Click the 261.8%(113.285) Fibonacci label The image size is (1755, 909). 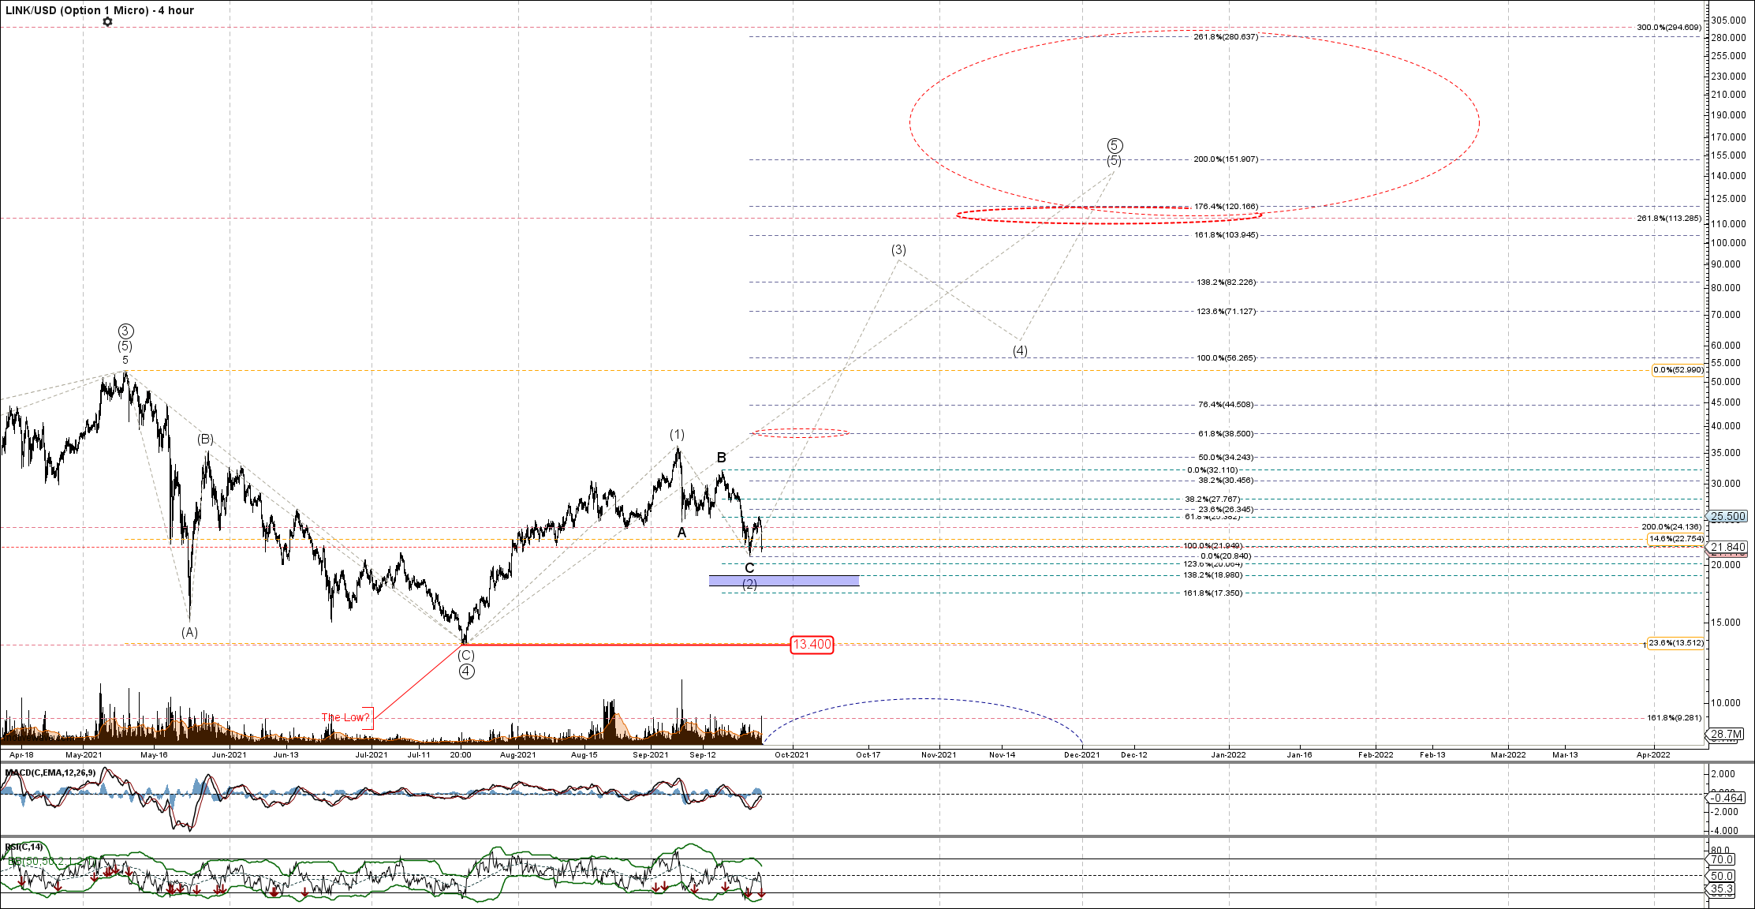(1669, 219)
